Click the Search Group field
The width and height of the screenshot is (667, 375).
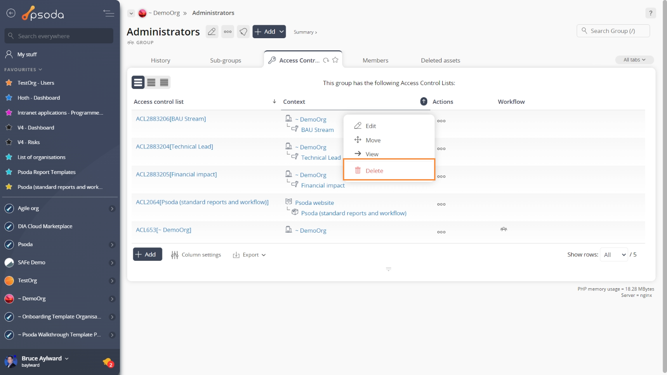(x=613, y=31)
